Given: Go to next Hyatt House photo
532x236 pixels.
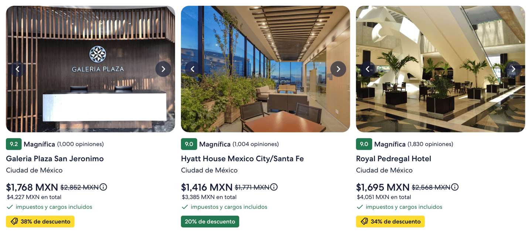Looking at the screenshot, I should click(x=338, y=69).
